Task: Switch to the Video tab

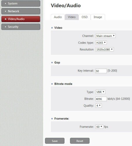Action: click(x=72, y=17)
